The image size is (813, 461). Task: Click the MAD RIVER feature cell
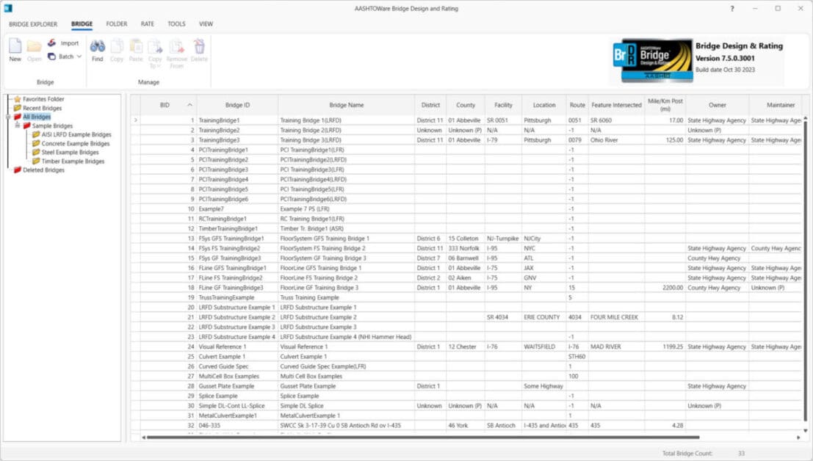[616, 346]
